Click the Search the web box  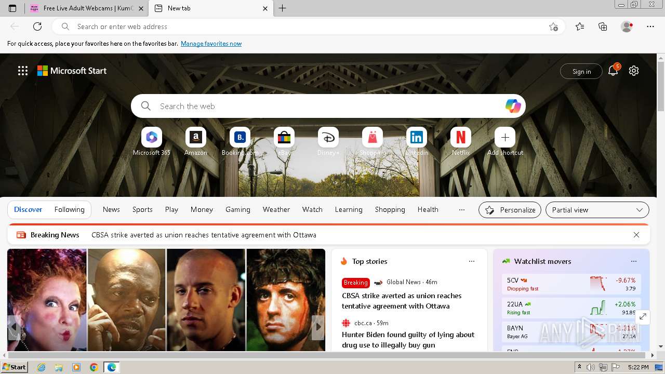tap(328, 106)
